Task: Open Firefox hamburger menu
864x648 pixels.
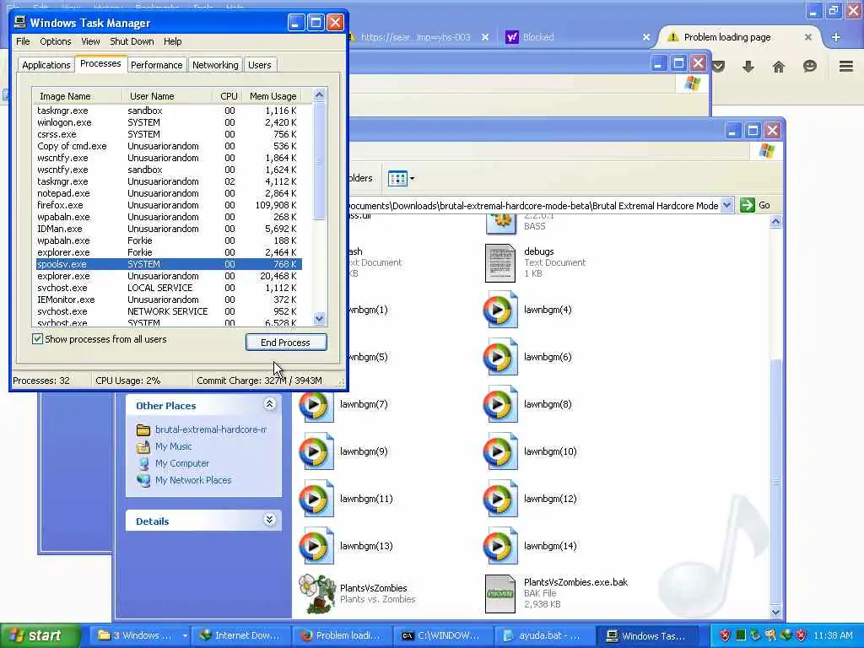Action: tap(845, 67)
